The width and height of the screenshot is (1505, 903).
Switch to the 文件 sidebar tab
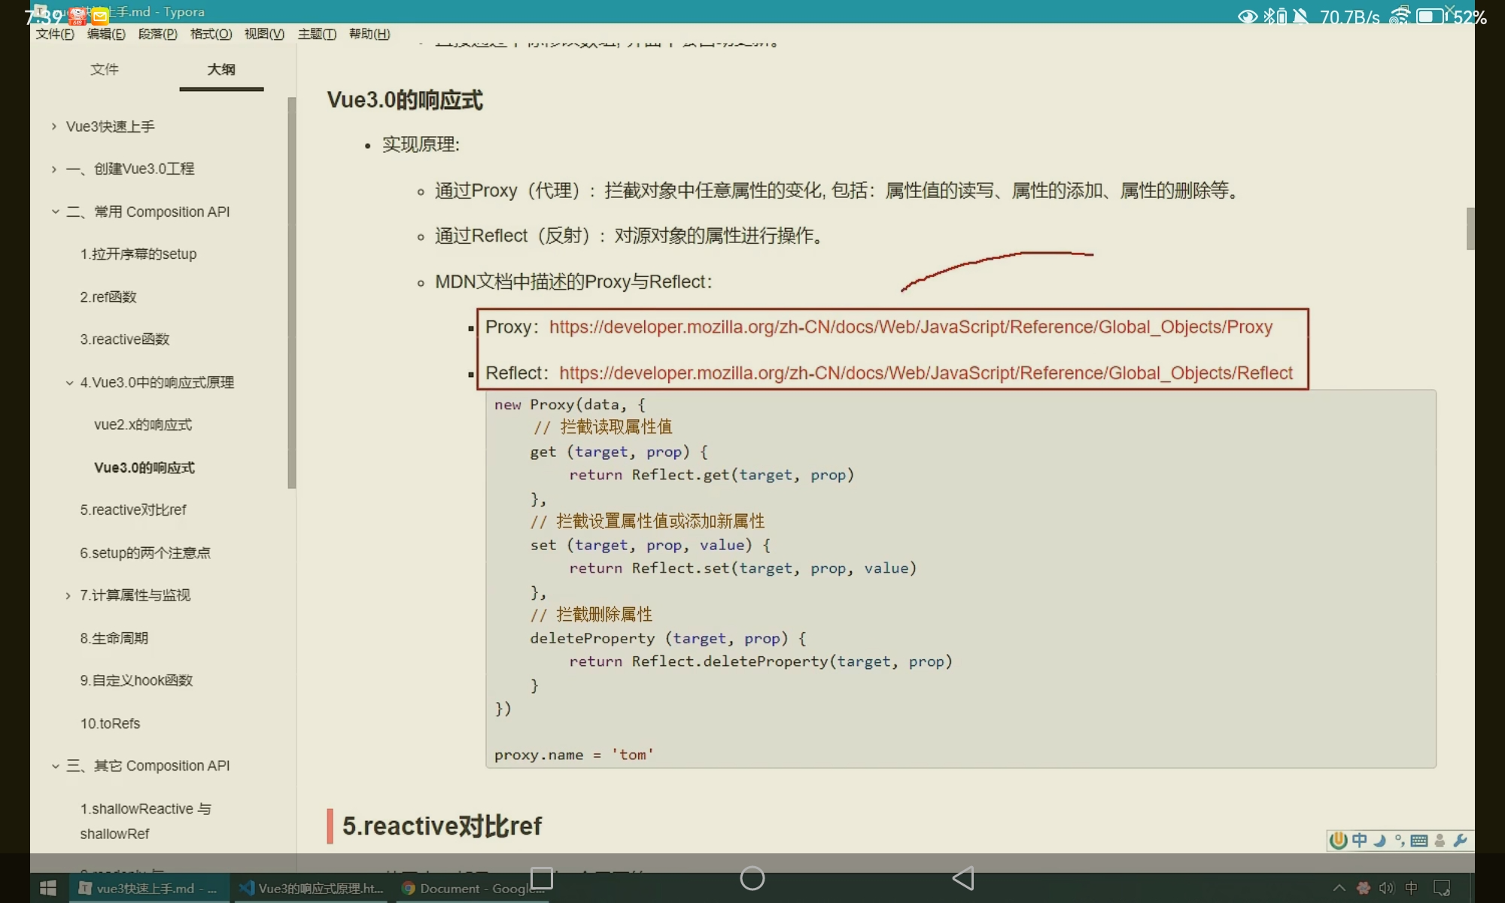[x=104, y=69]
